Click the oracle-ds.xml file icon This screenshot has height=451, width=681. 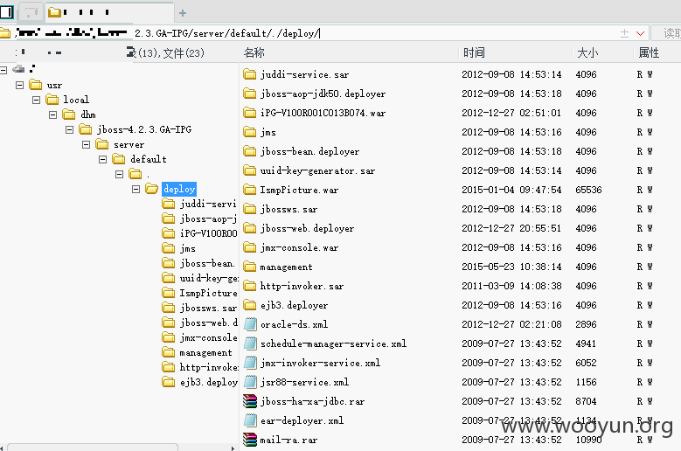pos(250,324)
